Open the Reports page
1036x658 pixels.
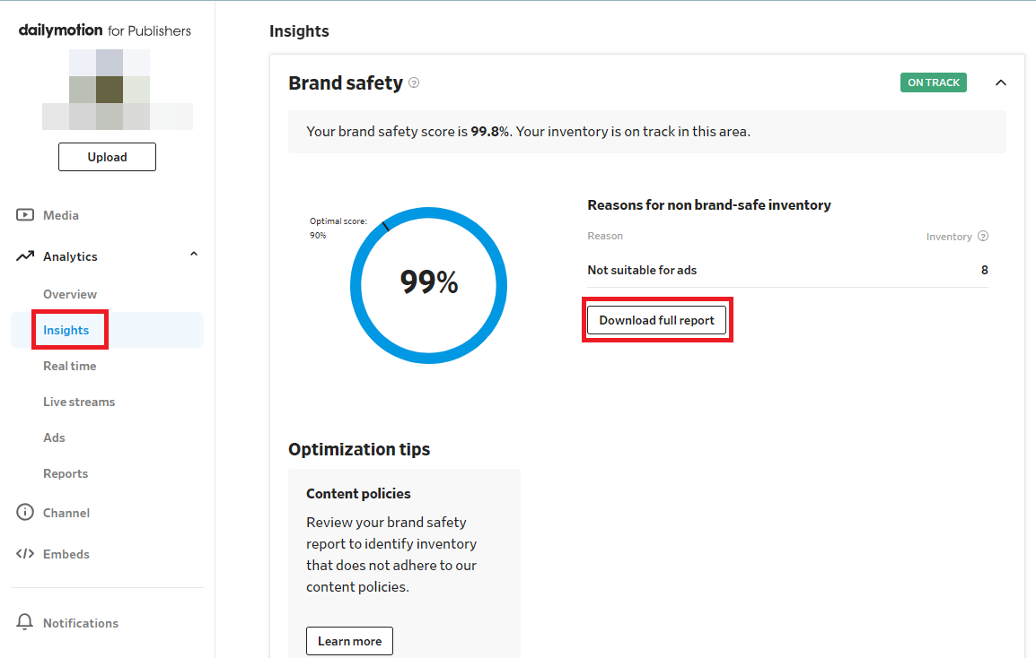[x=66, y=473]
